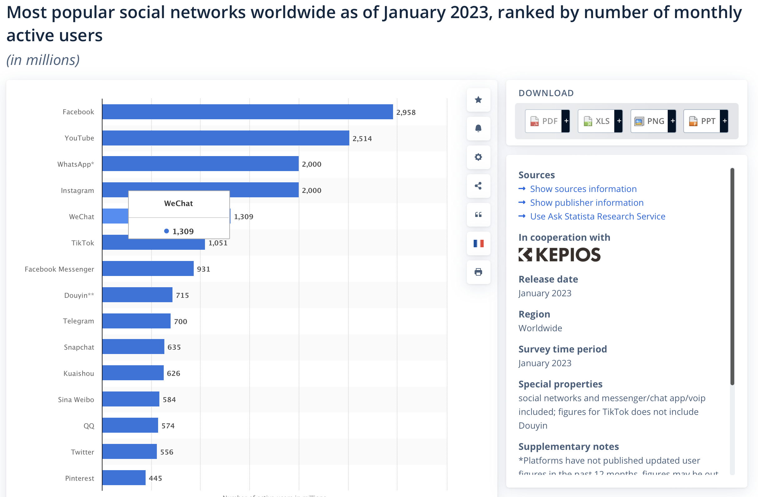Open Show sources information link
This screenshot has height=497, width=758.
pyautogui.click(x=583, y=189)
